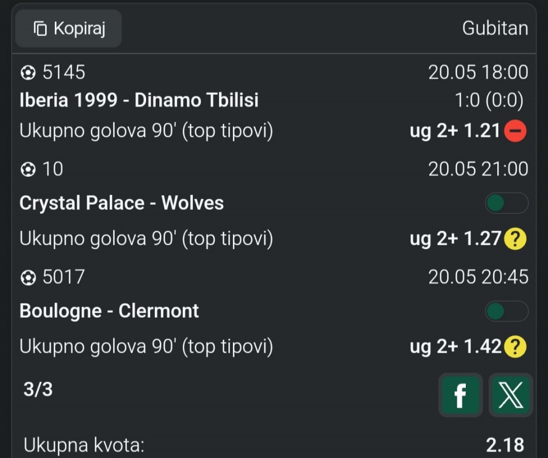Open Iberia 1999 - Dinamo Tbilisi match
The width and height of the screenshot is (548, 458).
coord(139,100)
